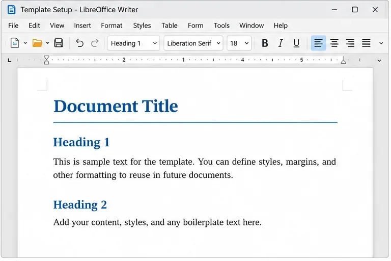Click the Document Title text

point(116,106)
